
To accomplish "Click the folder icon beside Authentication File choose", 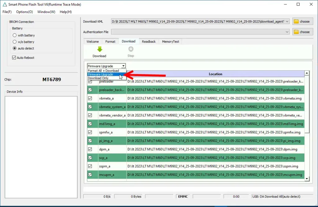I will pyautogui.click(x=296, y=32).
